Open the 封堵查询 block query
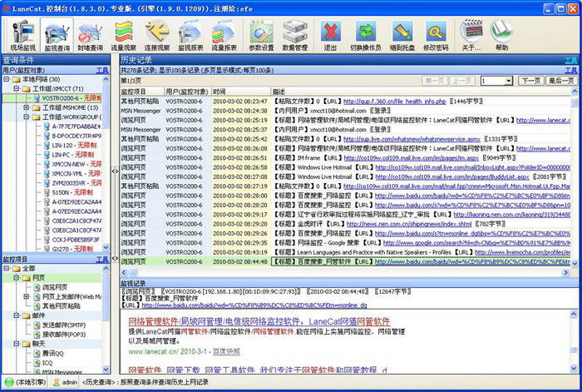 90,36
